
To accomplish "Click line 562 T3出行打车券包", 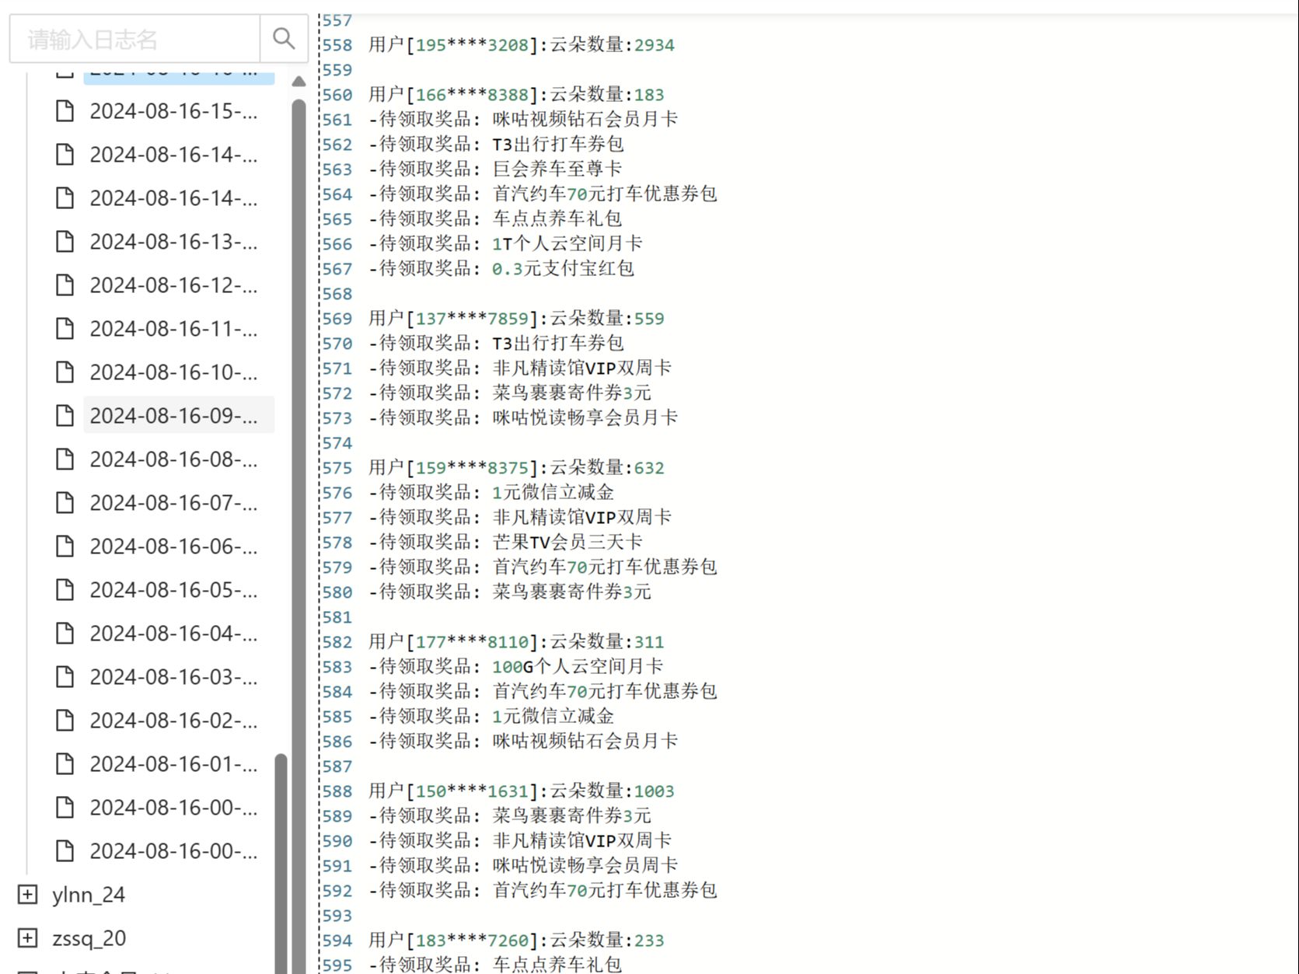I will pos(496,145).
